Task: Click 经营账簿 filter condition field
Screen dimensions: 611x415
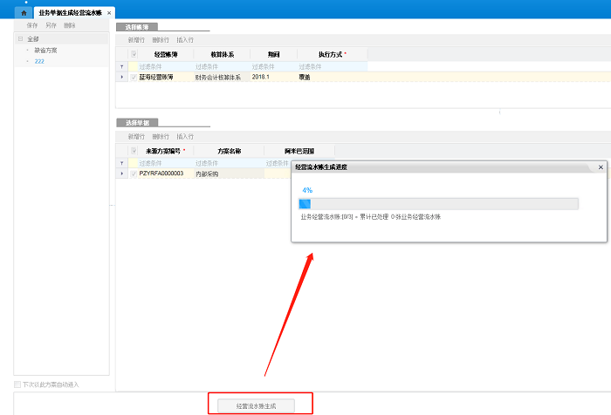Action: [163, 66]
